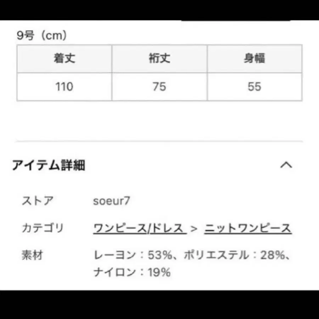Open the ニットワンピース subcategory link
319x319 pixels.
pos(248,228)
